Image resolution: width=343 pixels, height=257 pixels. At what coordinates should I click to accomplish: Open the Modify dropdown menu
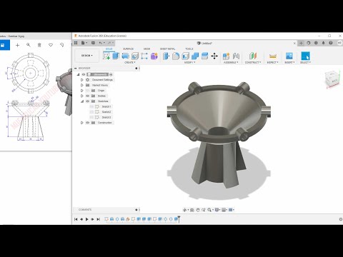tap(189, 62)
